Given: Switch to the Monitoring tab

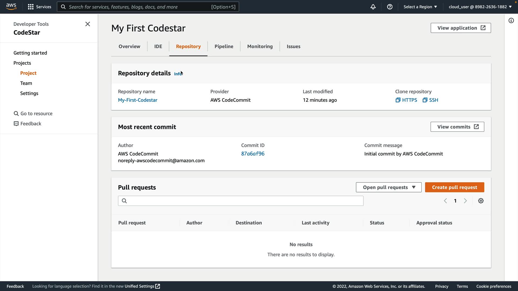Looking at the screenshot, I should (260, 46).
